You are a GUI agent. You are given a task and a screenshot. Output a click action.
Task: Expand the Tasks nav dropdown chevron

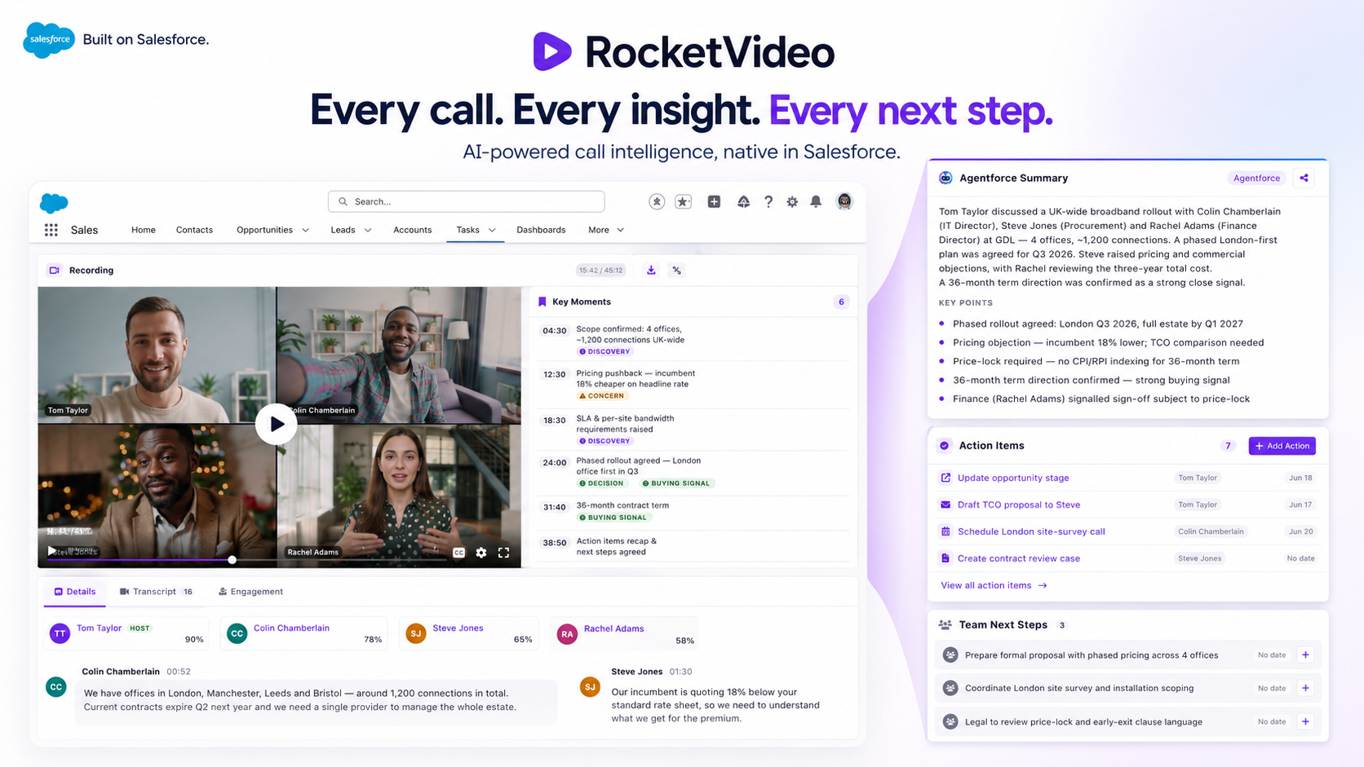pyautogui.click(x=492, y=230)
